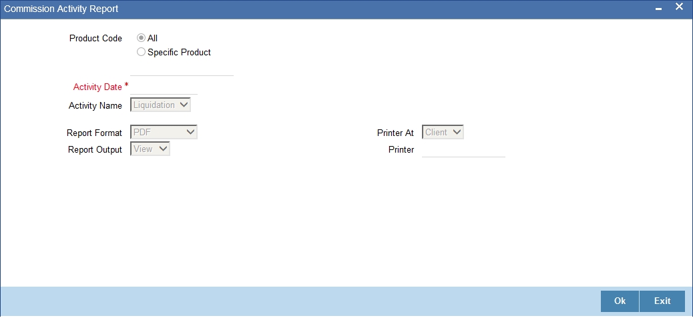Open the Activity Name dropdown showing Liquidation
This screenshot has height=322, width=693.
pyautogui.click(x=160, y=105)
